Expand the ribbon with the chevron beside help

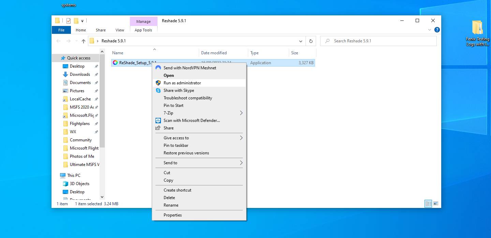tap(430, 30)
